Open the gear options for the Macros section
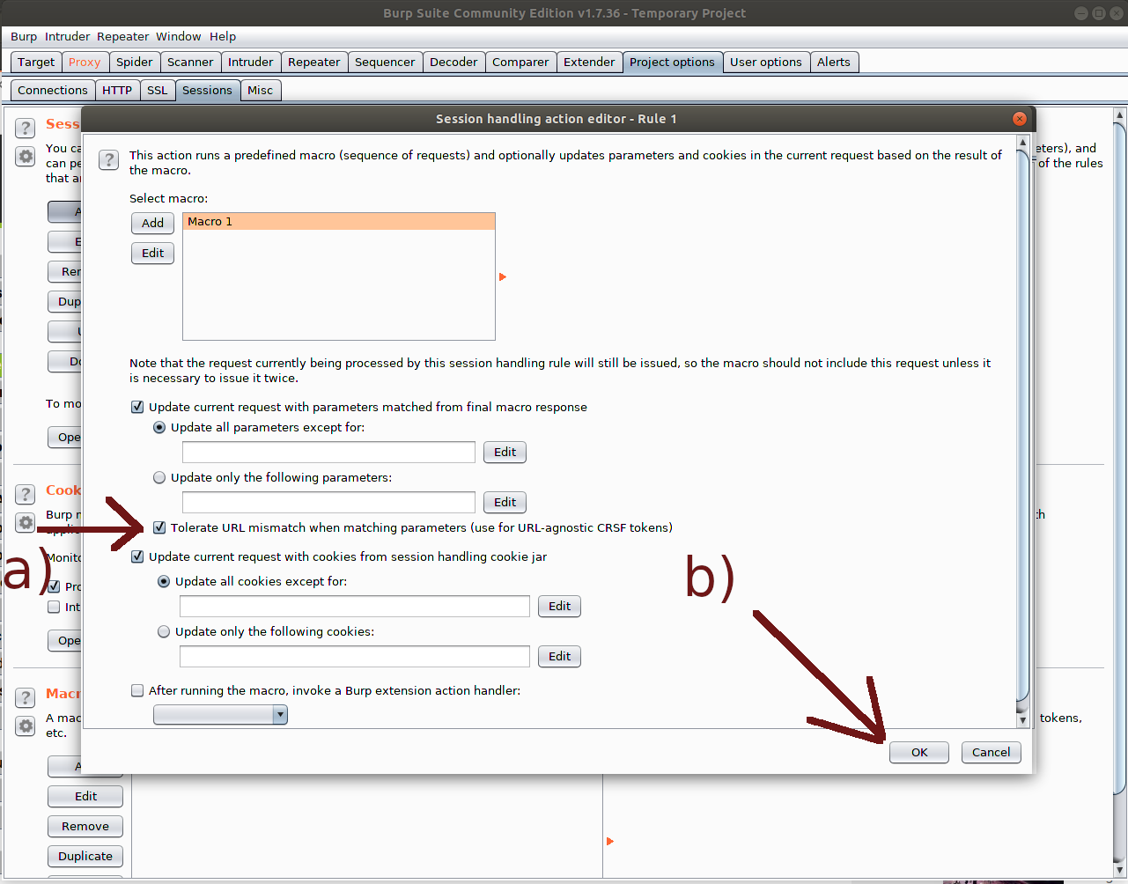 pyautogui.click(x=26, y=726)
